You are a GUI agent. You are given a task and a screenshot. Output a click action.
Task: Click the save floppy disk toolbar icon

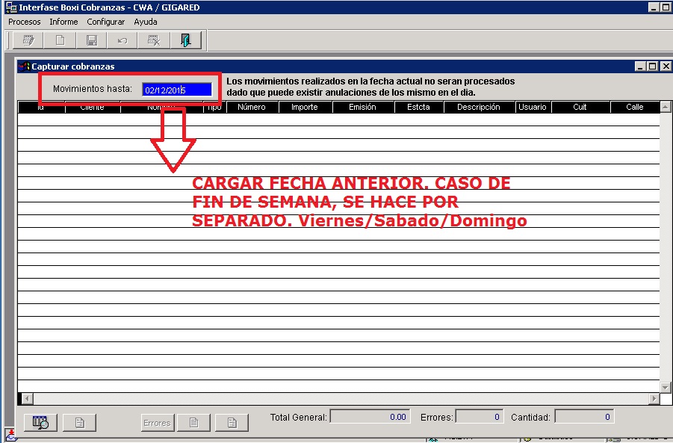92,40
